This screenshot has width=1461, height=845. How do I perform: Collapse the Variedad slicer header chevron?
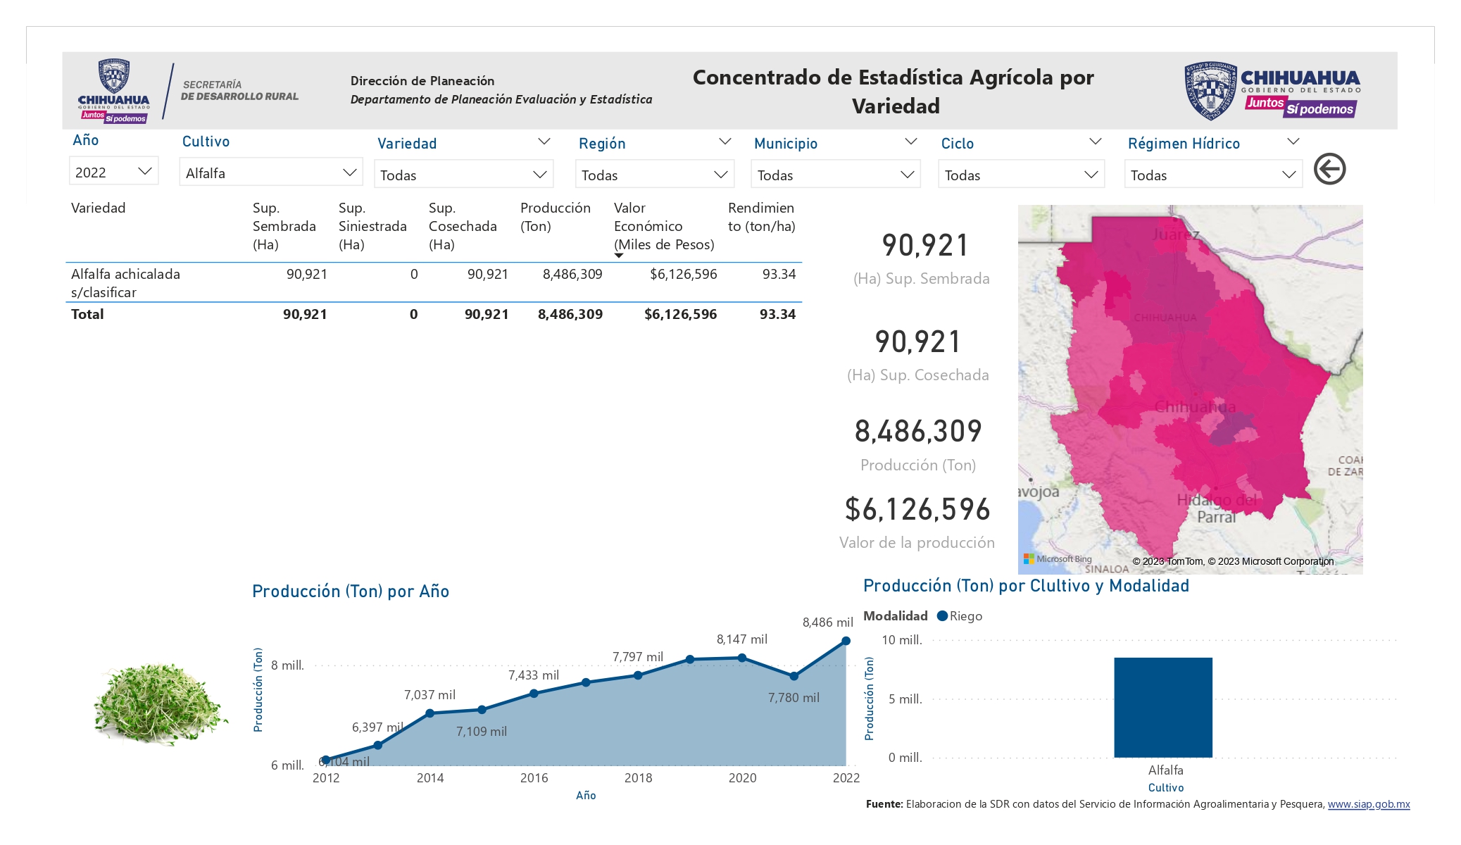[x=544, y=142]
